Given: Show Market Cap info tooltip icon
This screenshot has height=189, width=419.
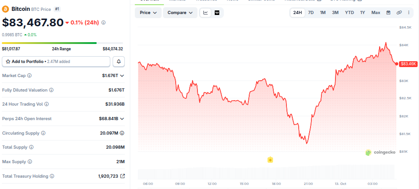Looking at the screenshot, I should (x=30, y=76).
